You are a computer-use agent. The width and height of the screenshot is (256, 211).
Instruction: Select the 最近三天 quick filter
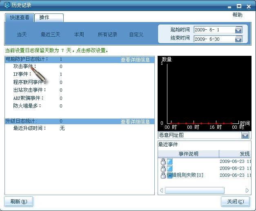pos(51,34)
